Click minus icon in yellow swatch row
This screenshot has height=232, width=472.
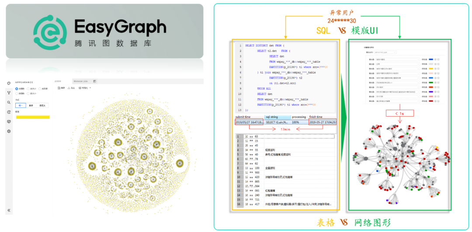click(438, 69)
